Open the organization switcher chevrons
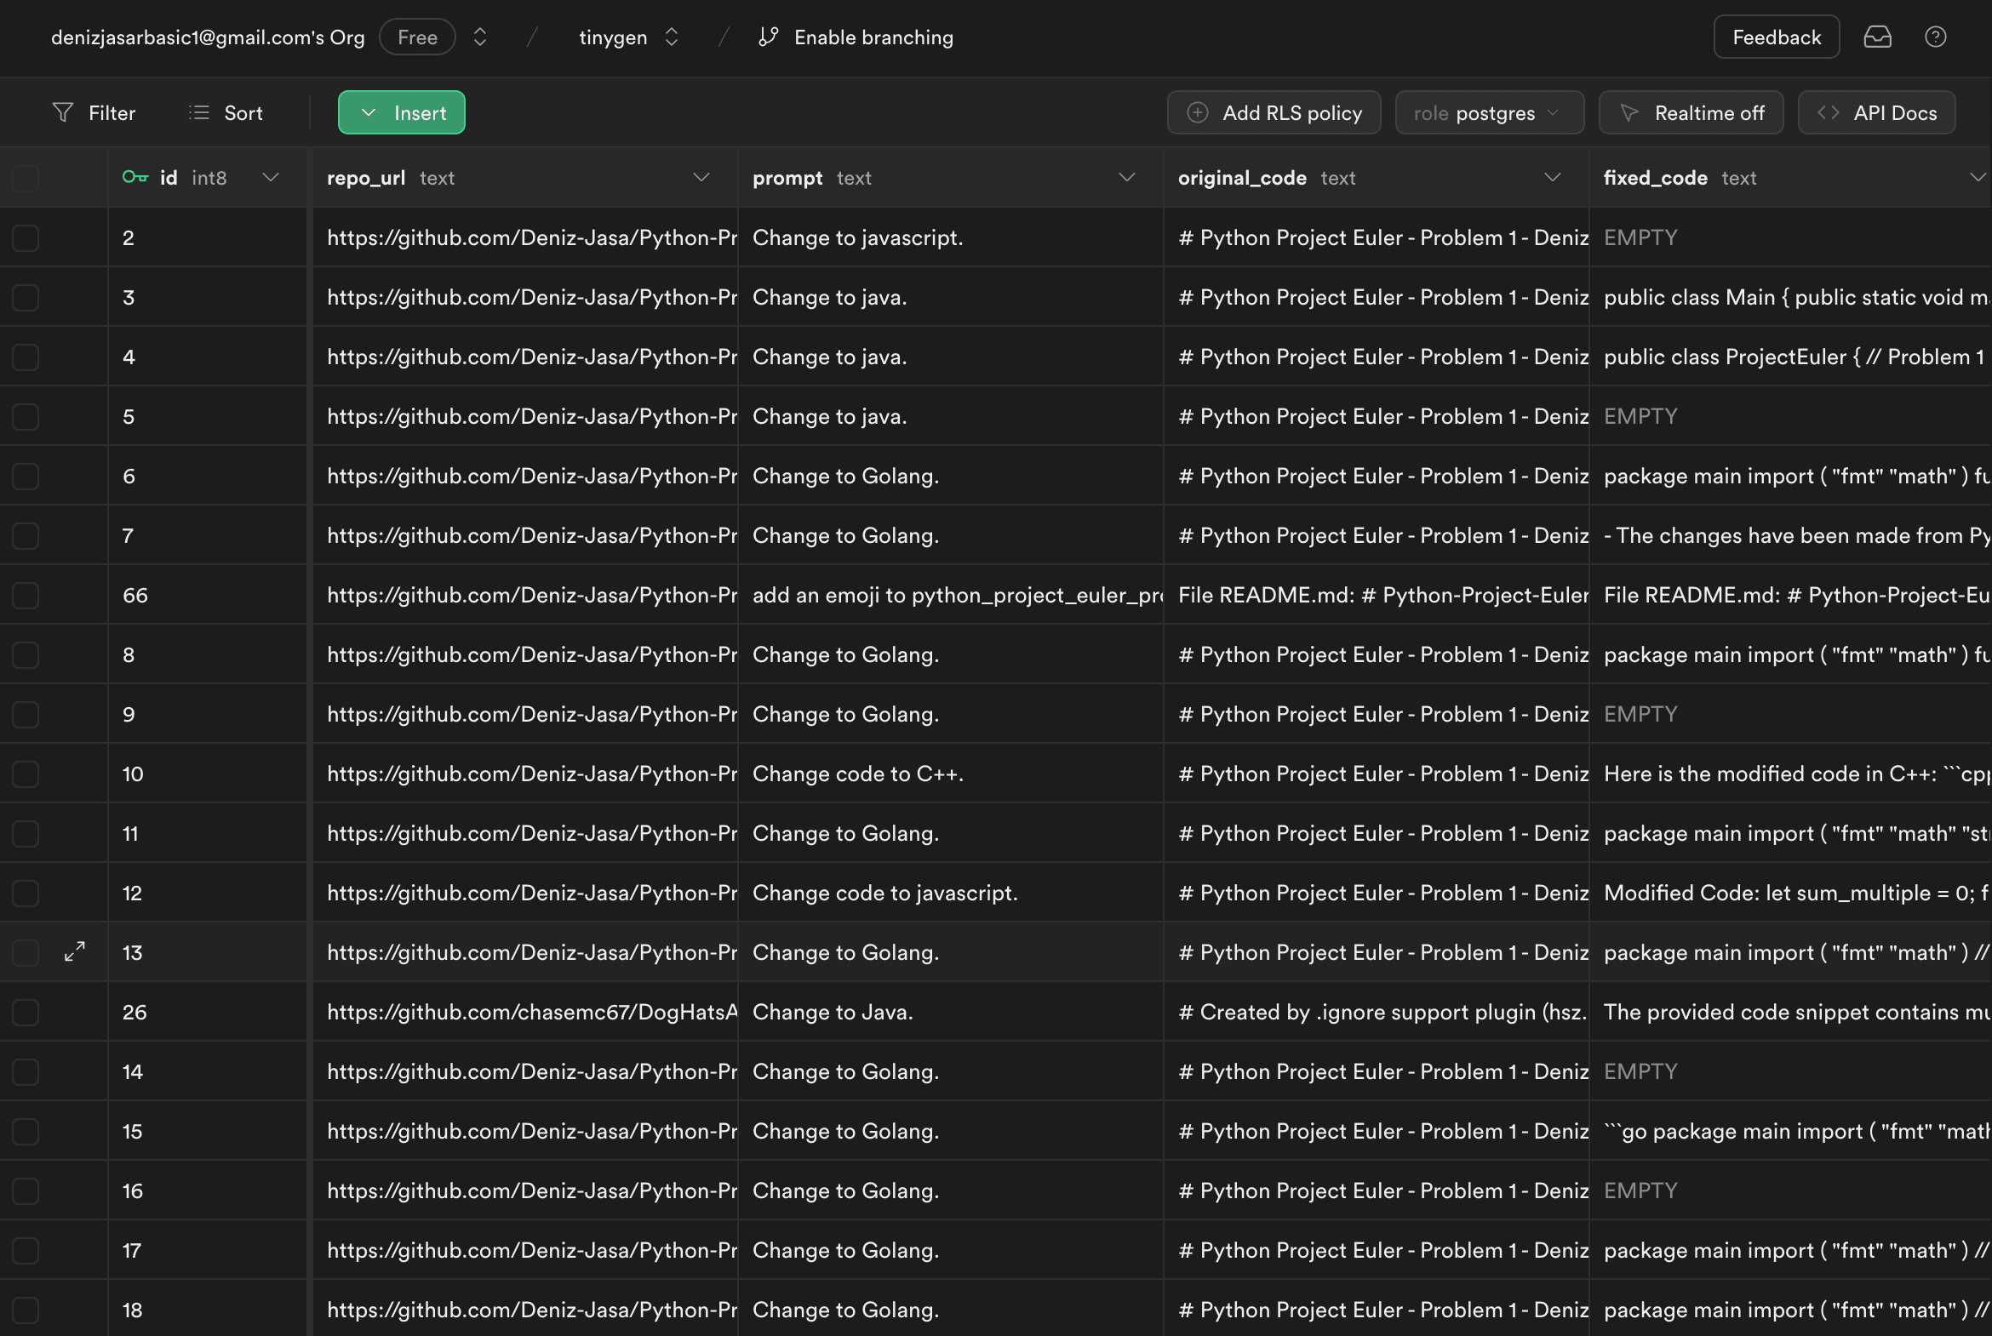Viewport: 1992px width, 1336px height. pyautogui.click(x=480, y=37)
